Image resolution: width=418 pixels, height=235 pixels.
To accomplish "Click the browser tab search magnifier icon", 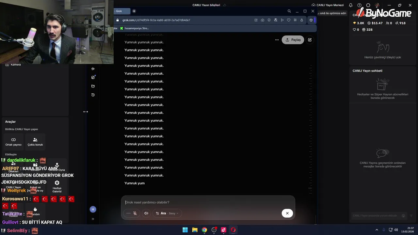I will (289, 11).
